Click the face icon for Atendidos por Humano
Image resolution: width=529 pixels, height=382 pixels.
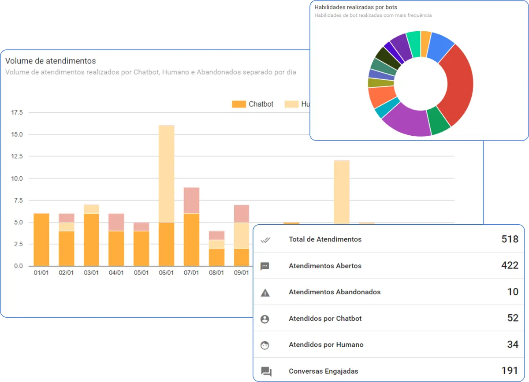tap(265, 345)
